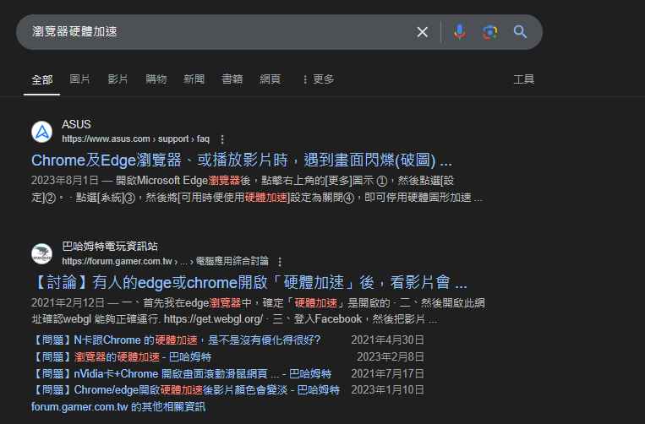Switch to the 影片 tab
This screenshot has height=424, width=645.
pos(118,79)
